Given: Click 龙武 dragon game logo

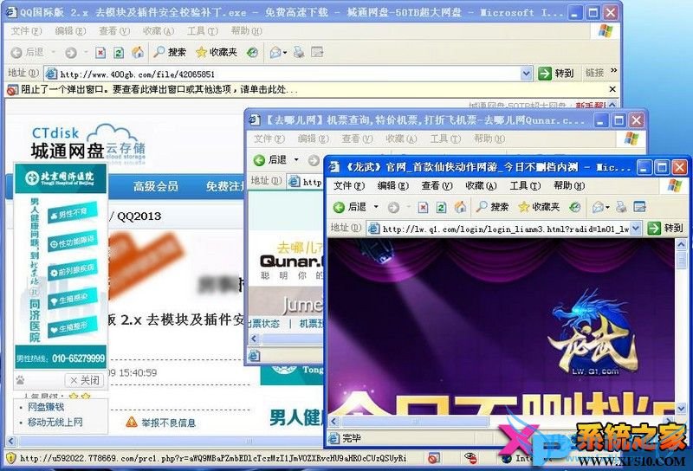Looking at the screenshot, I should [x=593, y=333].
